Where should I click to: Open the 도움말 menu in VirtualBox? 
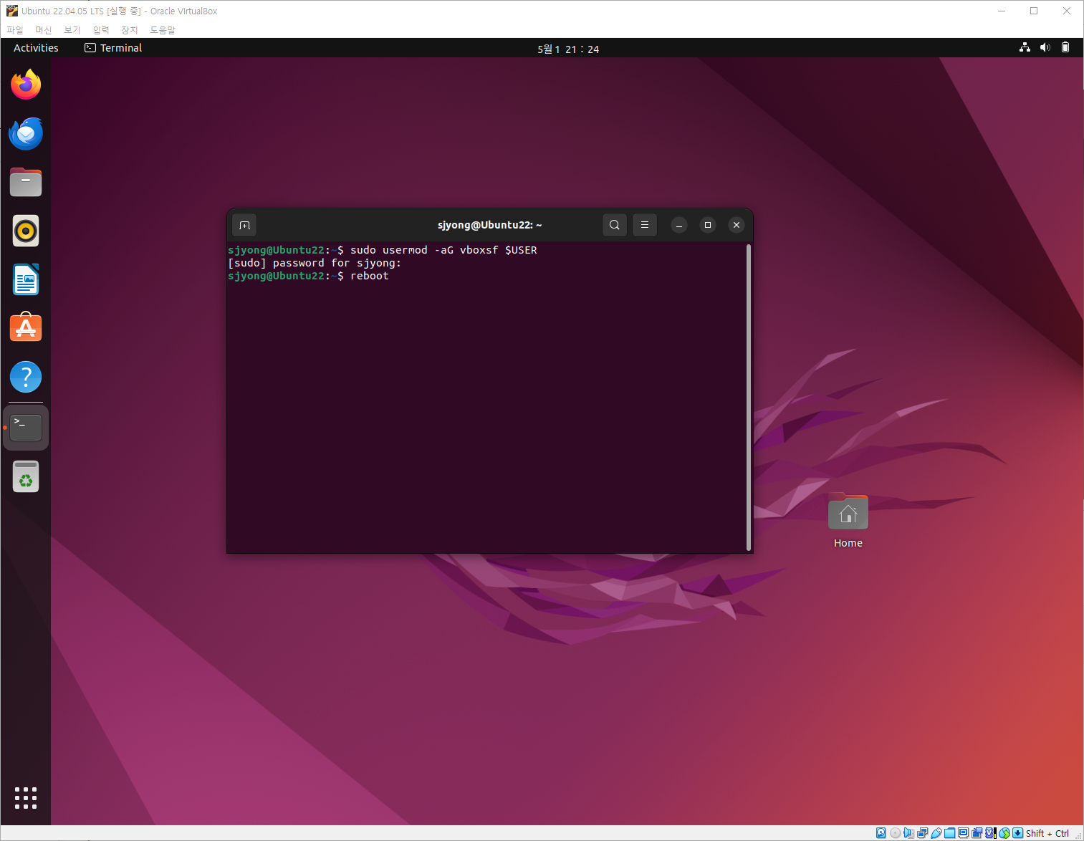tap(163, 30)
